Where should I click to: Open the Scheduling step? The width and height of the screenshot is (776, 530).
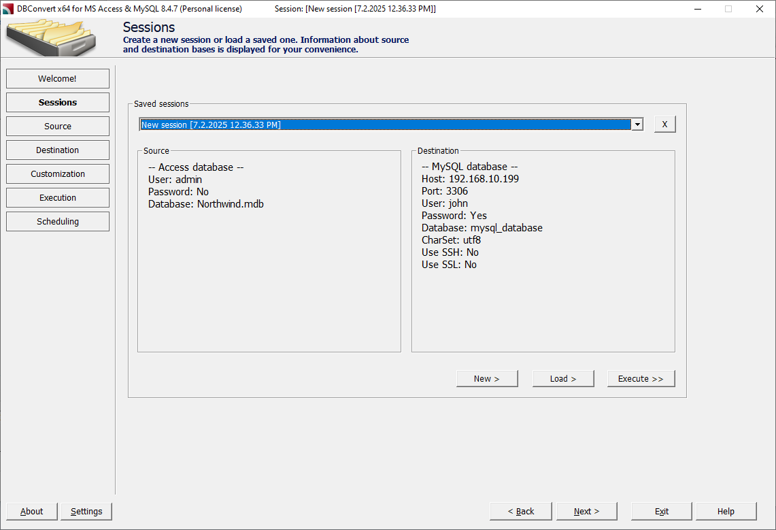tap(57, 221)
